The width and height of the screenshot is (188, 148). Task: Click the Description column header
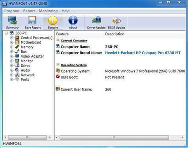point(144,34)
